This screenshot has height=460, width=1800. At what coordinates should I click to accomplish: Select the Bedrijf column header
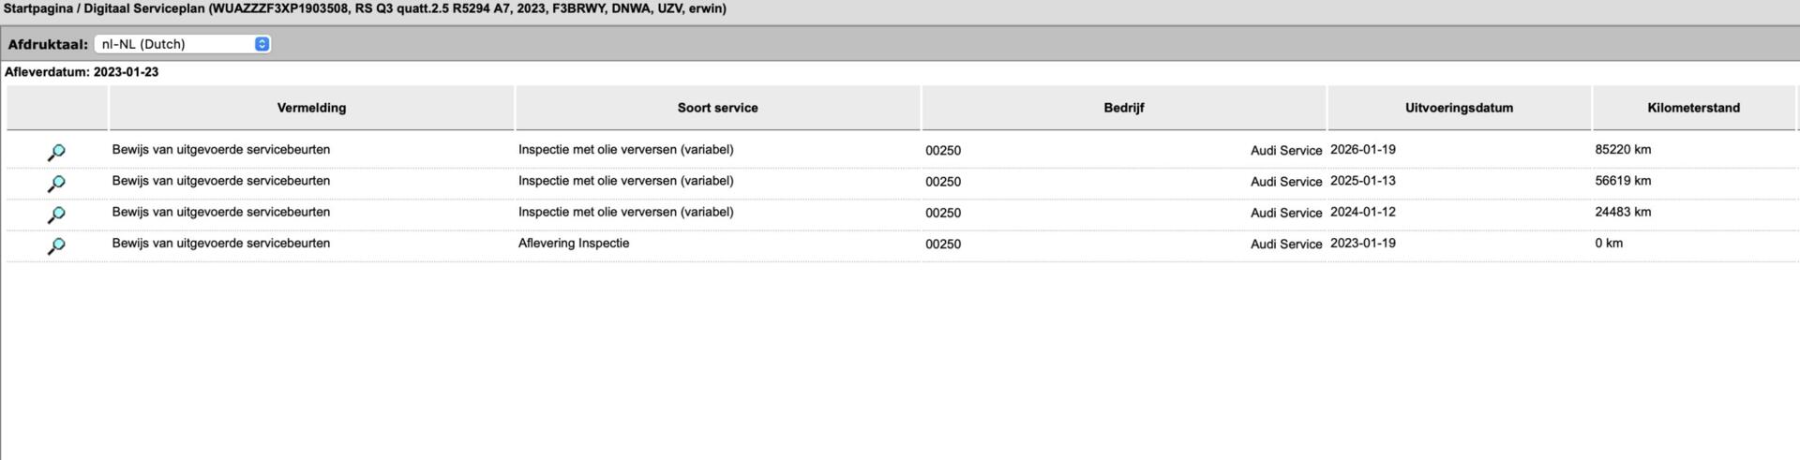point(1123,108)
